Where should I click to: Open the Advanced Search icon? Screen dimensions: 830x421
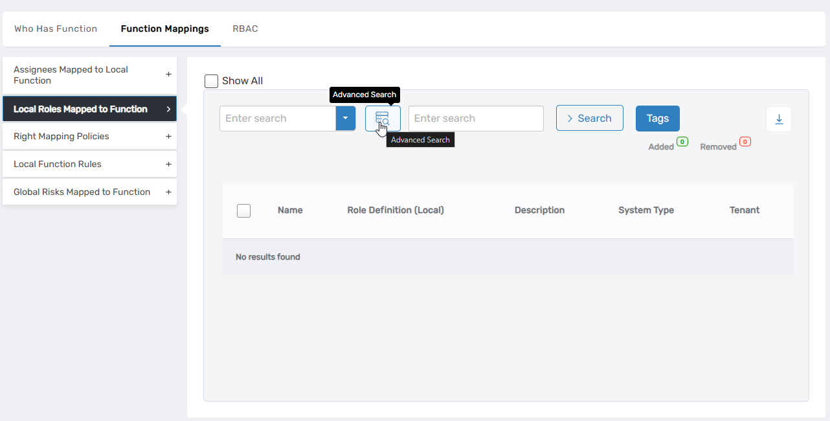(x=383, y=119)
